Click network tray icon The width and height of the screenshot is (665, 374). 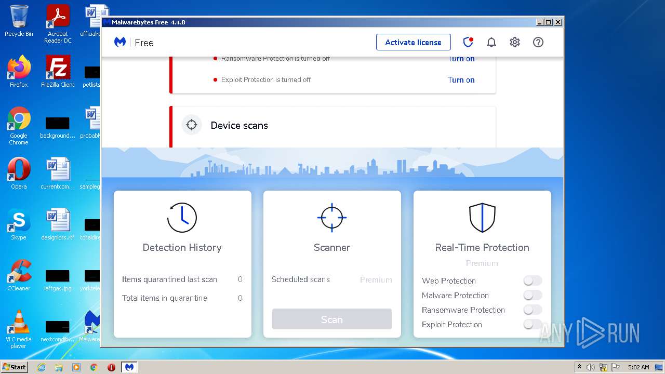603,367
